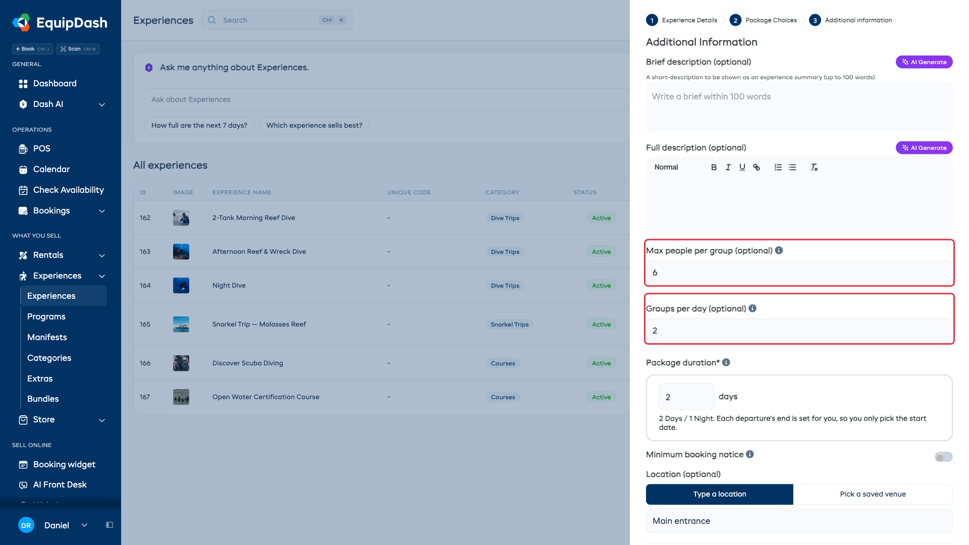The height and width of the screenshot is (545, 969).
Task: Collapse the sidebar panel icon
Action: [110, 525]
